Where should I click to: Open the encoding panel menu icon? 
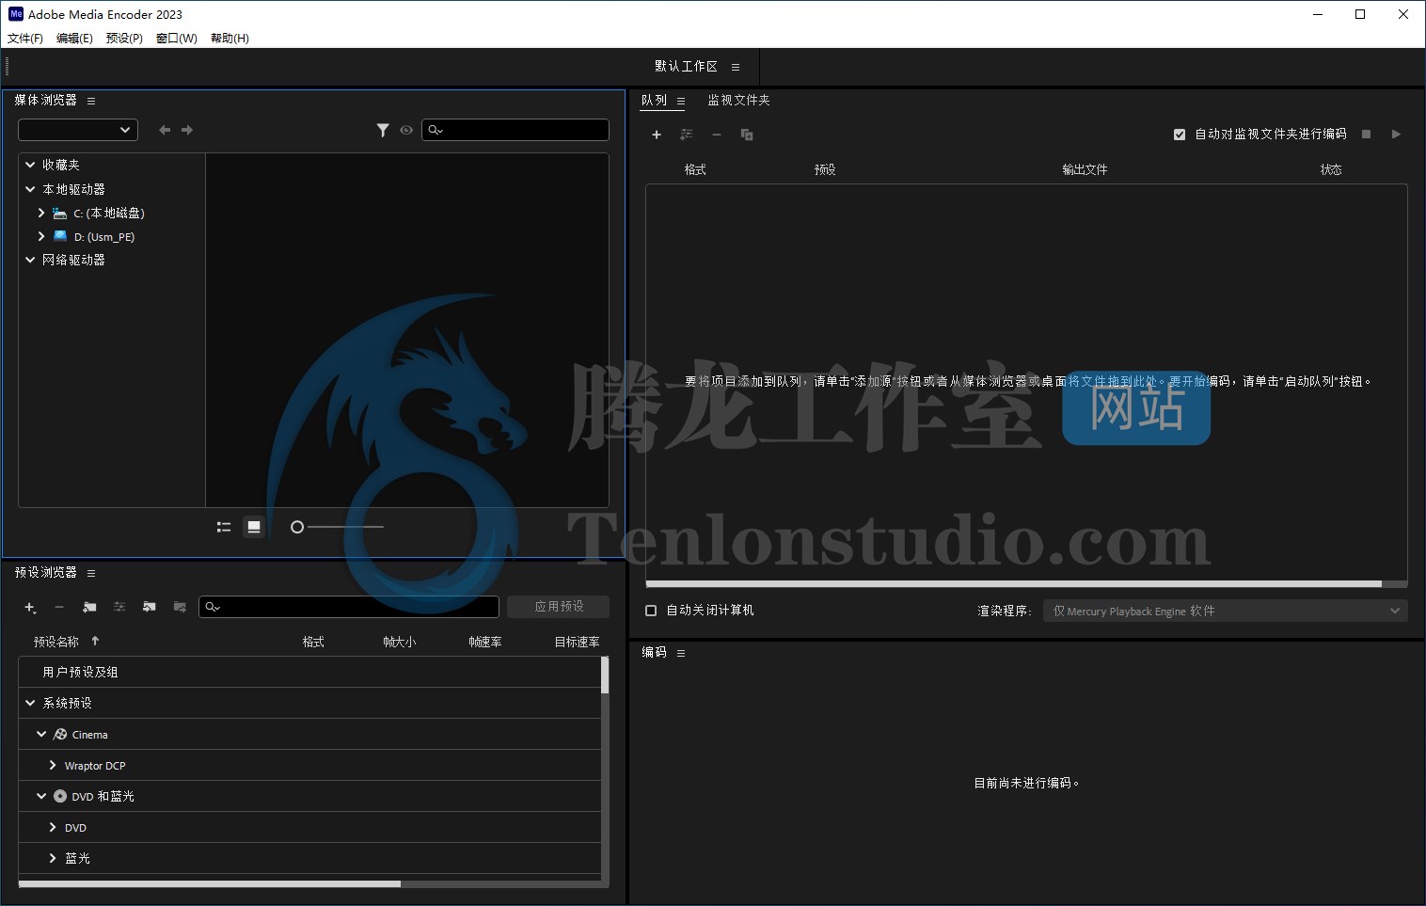click(x=681, y=653)
